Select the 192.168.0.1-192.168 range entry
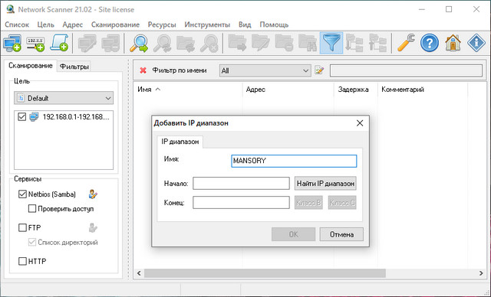The height and width of the screenshot is (297, 491). (76, 117)
